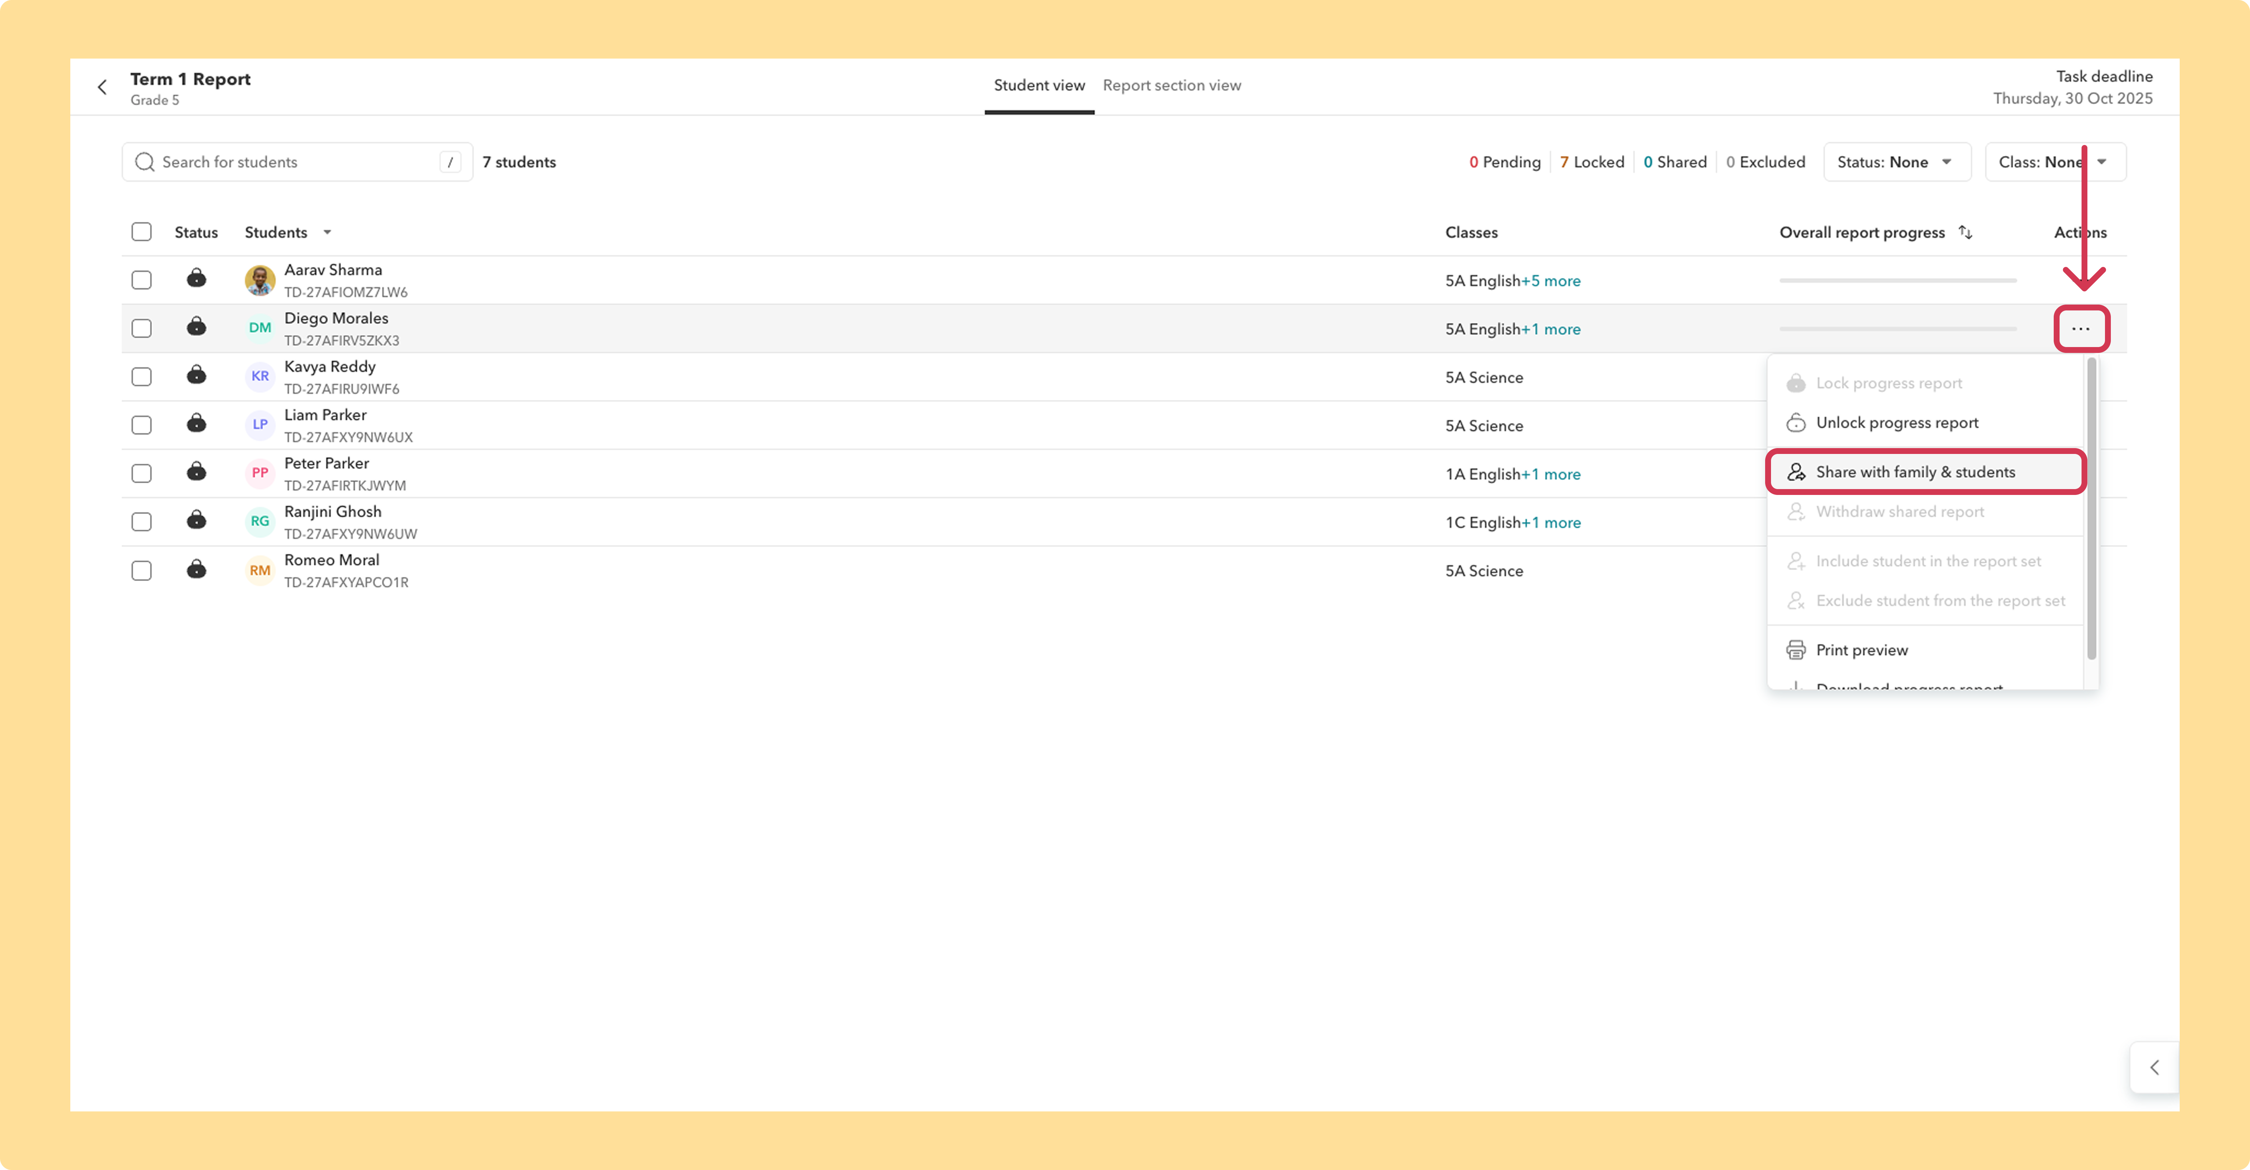Select the checkbox for Peter Parker
The width and height of the screenshot is (2250, 1170).
point(141,473)
